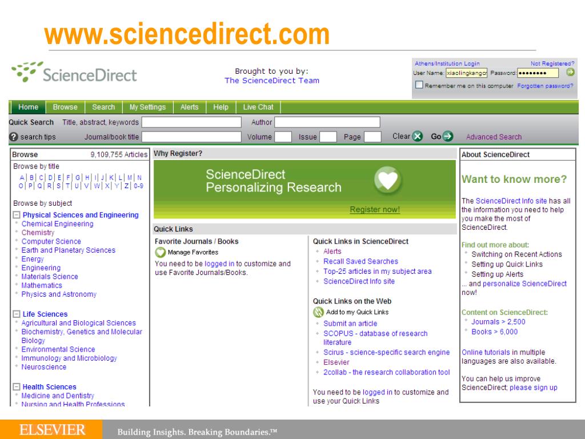585x439 pixels.
Task: Click the Issue input field
Action: coord(328,137)
